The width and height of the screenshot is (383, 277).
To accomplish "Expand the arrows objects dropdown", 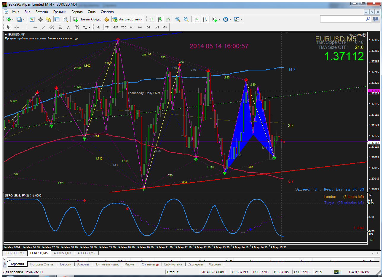I will 89,28.
